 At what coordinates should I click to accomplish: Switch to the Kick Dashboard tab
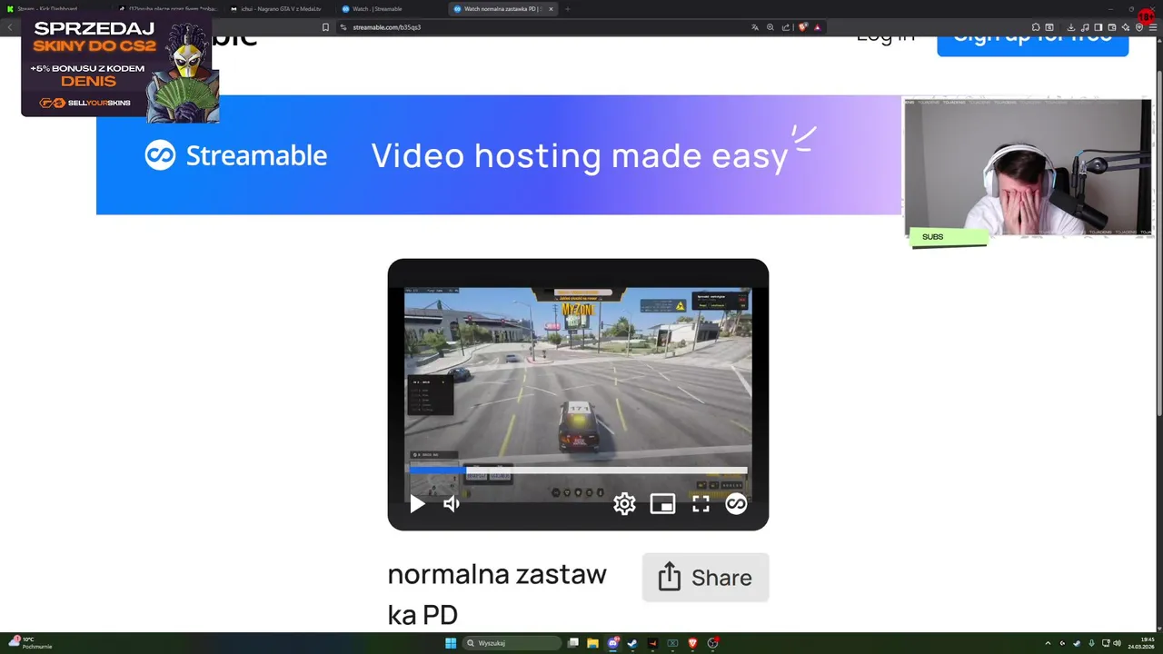click(51, 9)
